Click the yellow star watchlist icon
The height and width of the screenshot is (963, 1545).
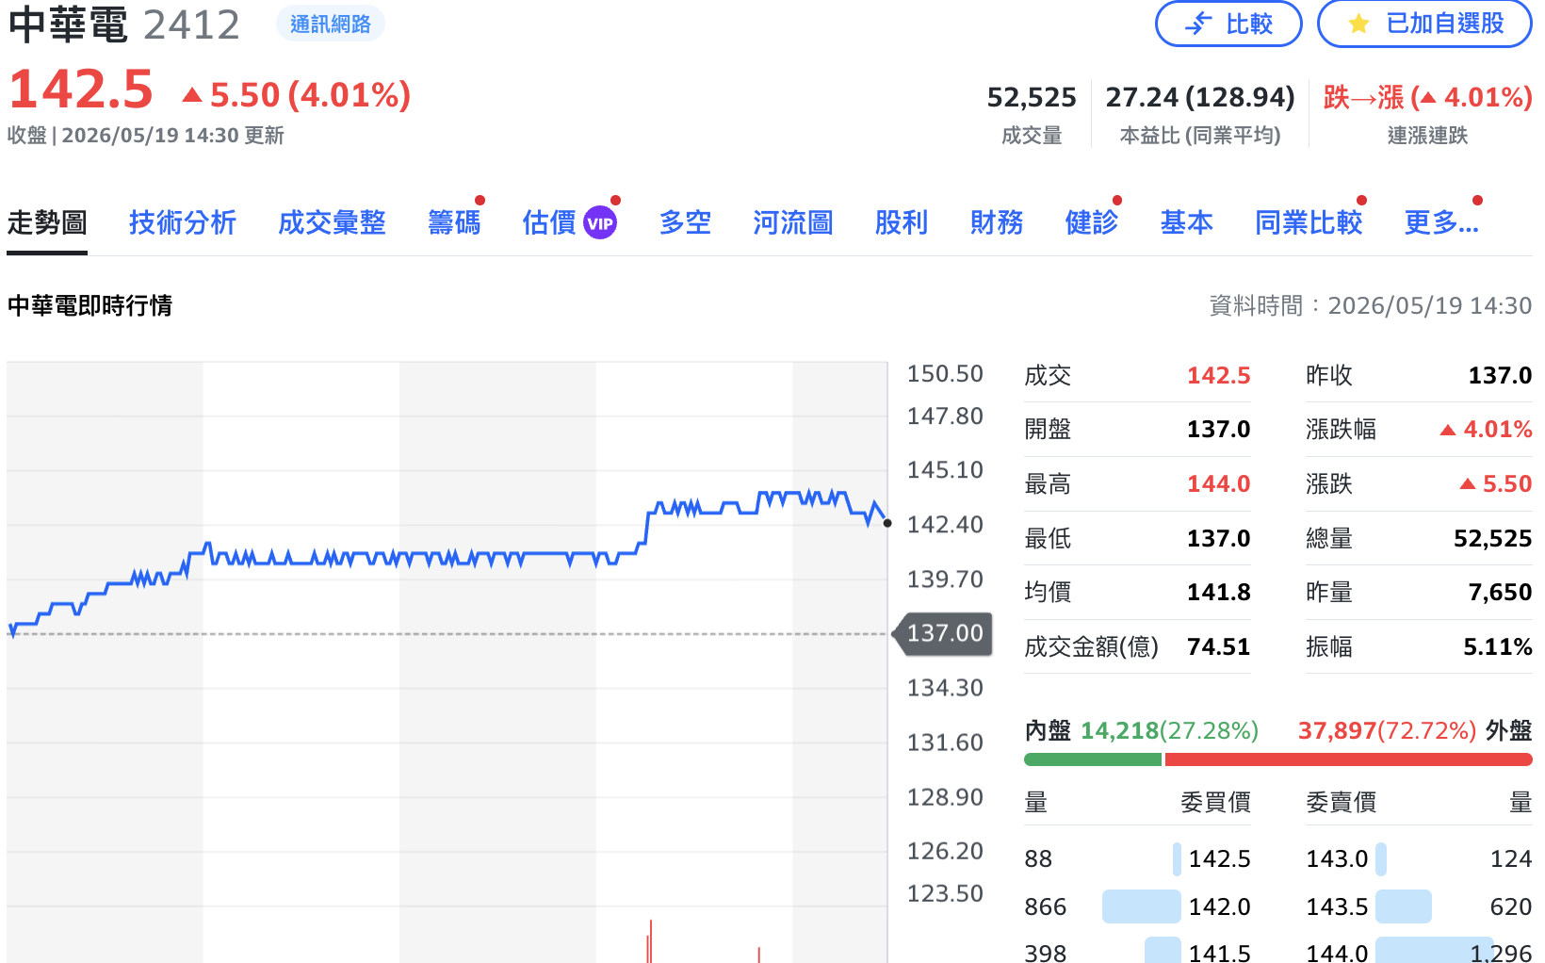point(1358,24)
